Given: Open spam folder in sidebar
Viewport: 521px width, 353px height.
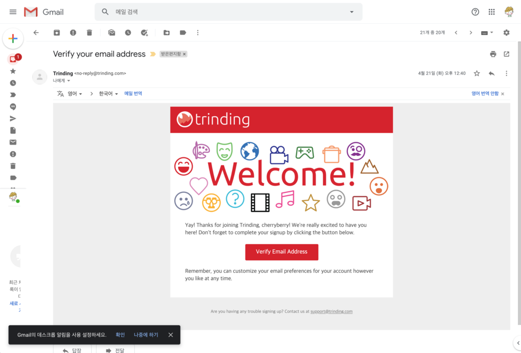Looking at the screenshot, I should [13, 154].
